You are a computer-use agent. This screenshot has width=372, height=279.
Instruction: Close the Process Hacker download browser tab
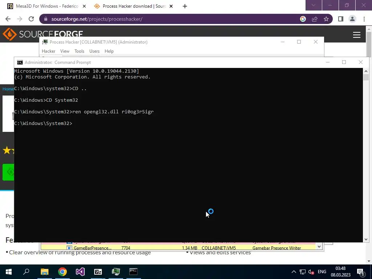point(171,7)
